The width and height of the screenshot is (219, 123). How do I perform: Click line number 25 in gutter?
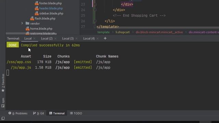coord(83,15)
